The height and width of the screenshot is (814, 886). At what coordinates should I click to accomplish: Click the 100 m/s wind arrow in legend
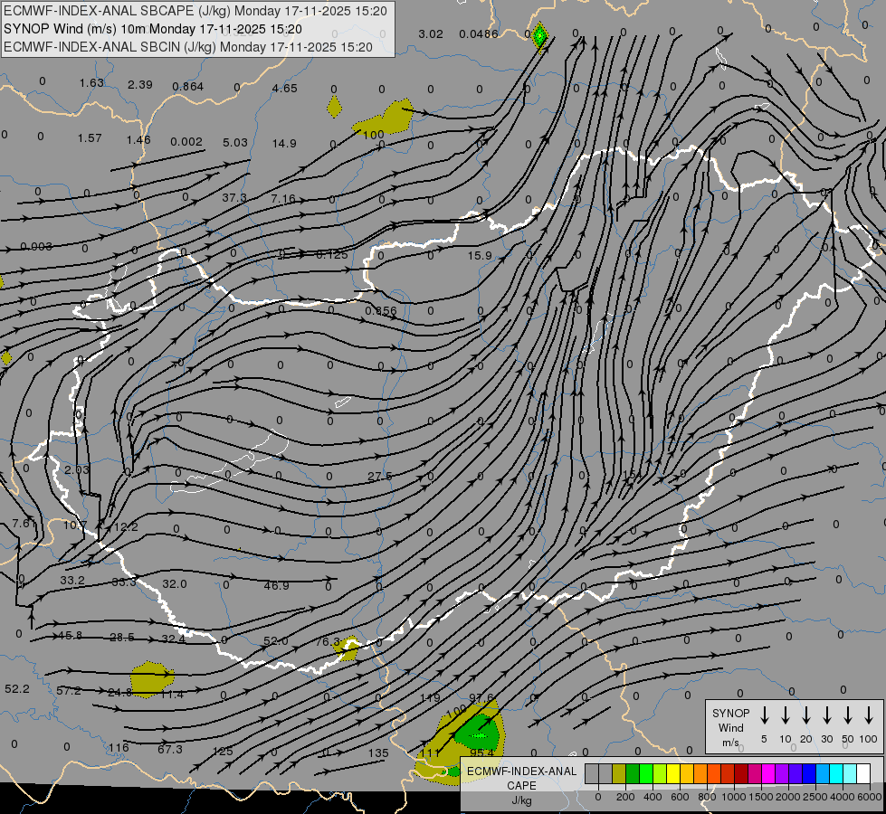869,715
